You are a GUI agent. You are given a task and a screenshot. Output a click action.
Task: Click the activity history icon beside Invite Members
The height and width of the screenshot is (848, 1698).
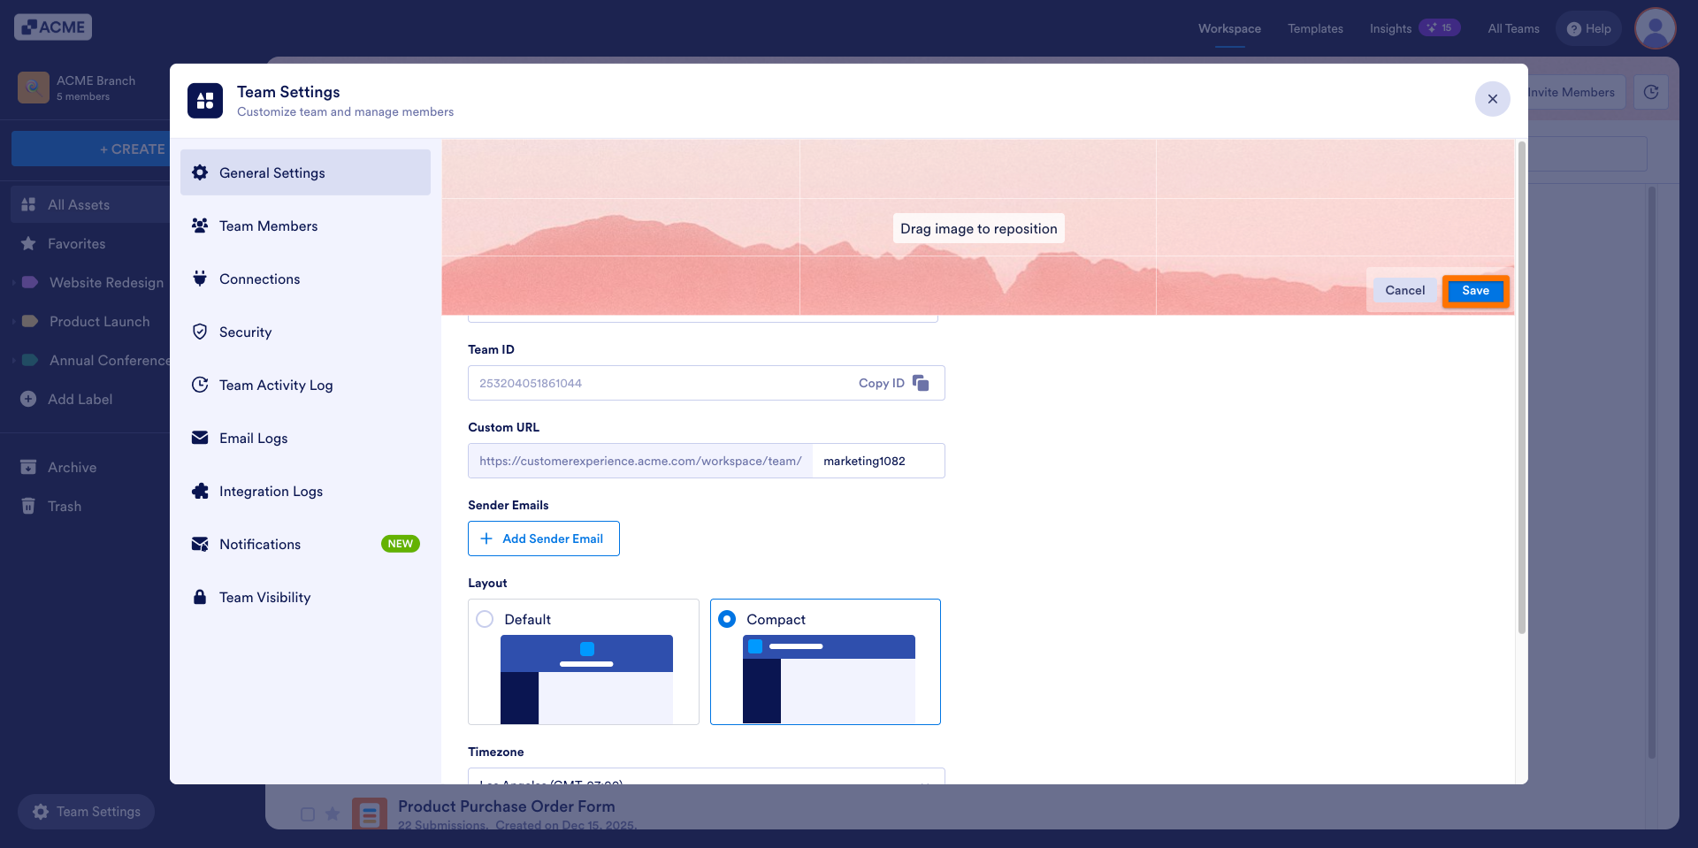click(1651, 92)
